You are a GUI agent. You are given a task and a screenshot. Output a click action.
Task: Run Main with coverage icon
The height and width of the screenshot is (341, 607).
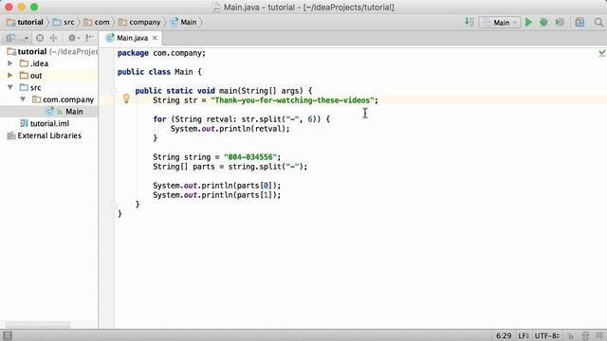560,22
